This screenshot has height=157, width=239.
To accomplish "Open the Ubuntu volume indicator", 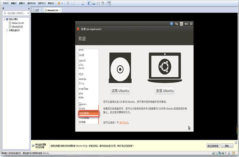I will [186, 24].
